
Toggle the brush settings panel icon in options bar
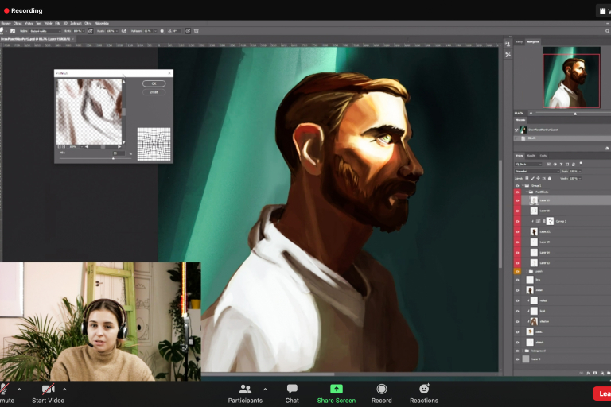click(x=13, y=31)
